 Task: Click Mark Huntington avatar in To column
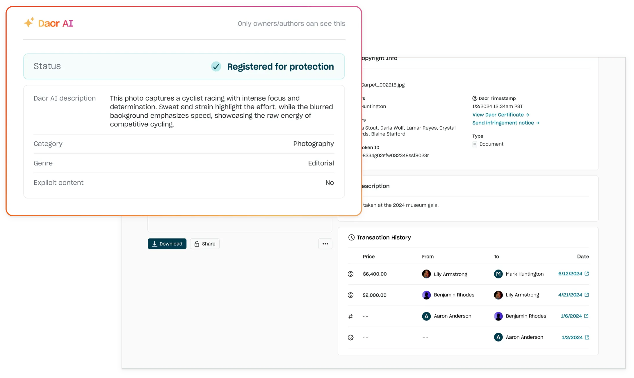(498, 274)
